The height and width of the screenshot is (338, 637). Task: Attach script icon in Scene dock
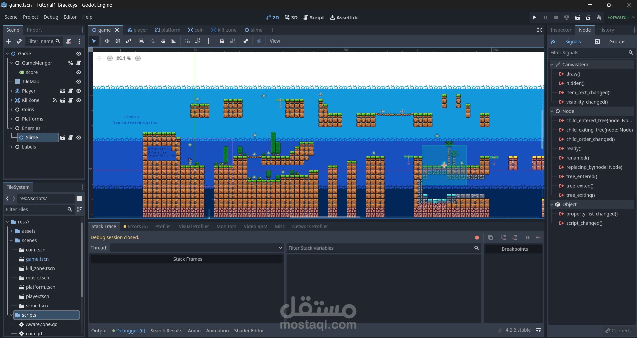[x=69, y=41]
